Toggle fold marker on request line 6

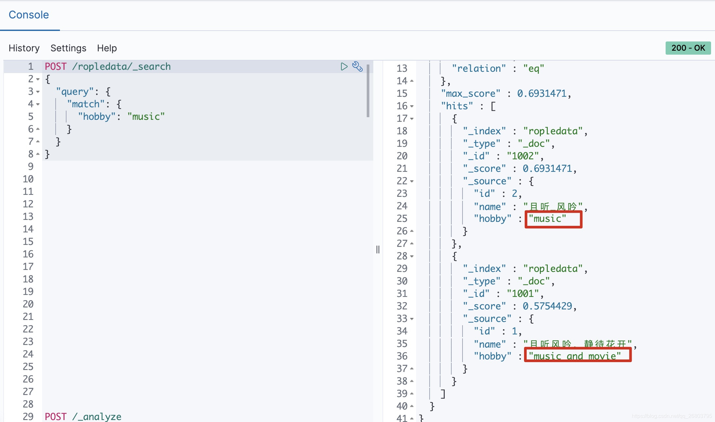pos(38,129)
